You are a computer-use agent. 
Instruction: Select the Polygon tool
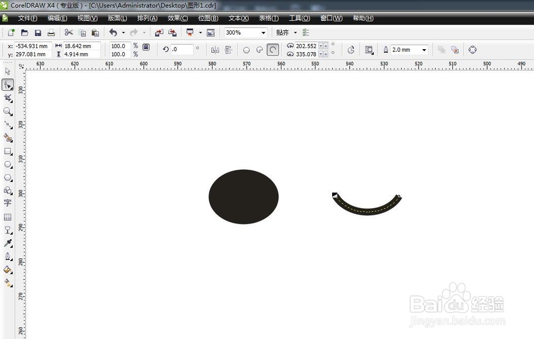tap(8, 178)
